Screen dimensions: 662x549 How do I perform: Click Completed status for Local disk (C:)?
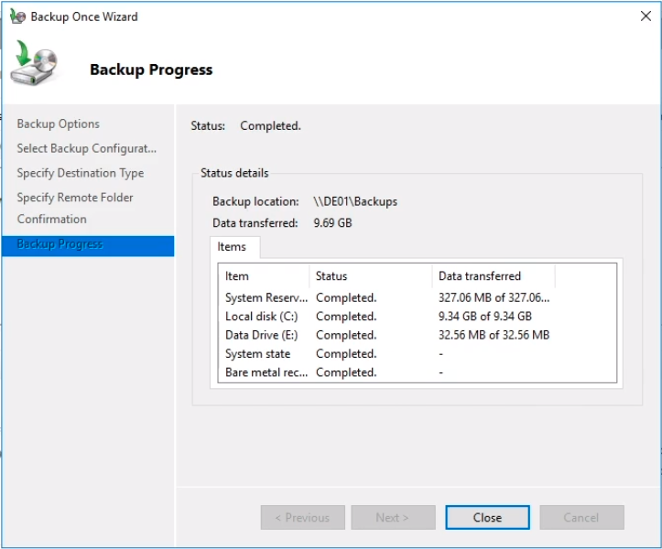(x=346, y=317)
